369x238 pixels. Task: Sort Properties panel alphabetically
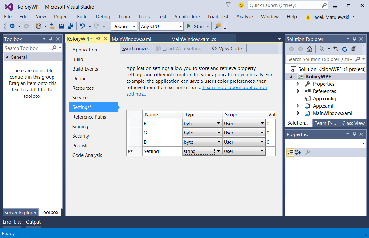click(298, 152)
